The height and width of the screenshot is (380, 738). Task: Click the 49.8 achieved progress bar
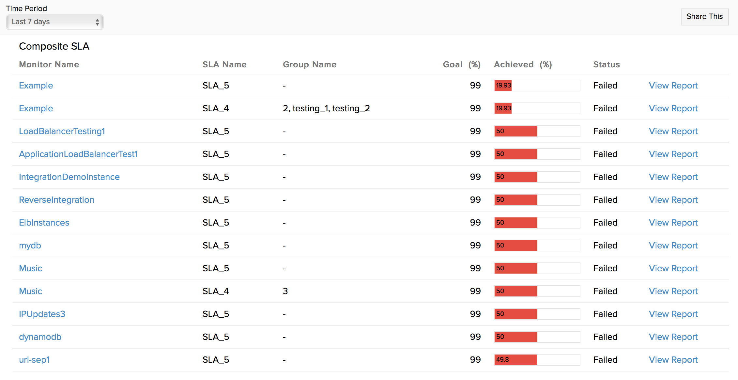click(x=537, y=360)
